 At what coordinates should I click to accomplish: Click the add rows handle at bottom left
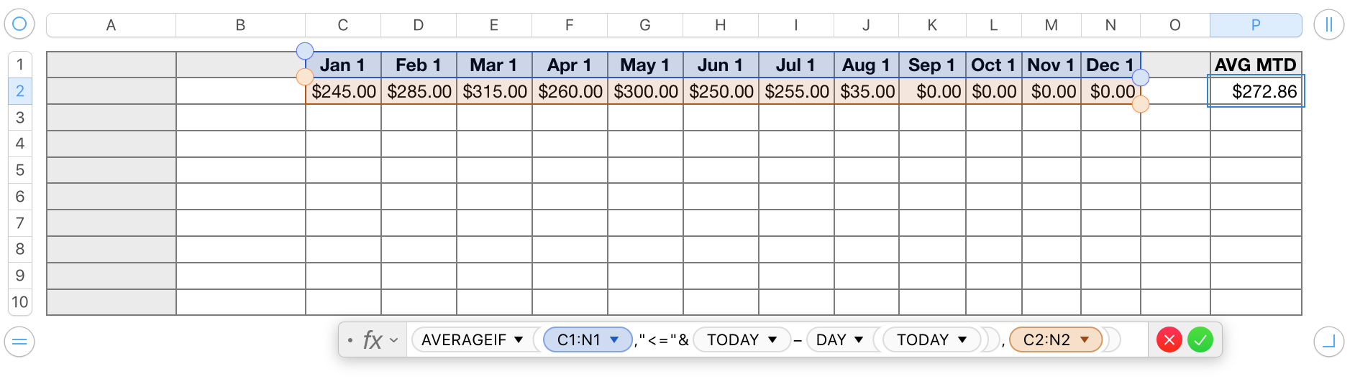coord(19,341)
